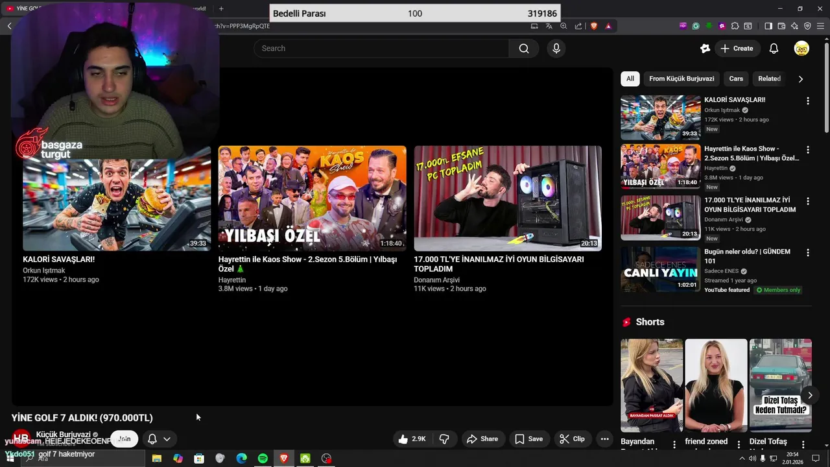830x467 pixels.
Task: Open Brave Shields lion icon
Action: (x=594, y=26)
